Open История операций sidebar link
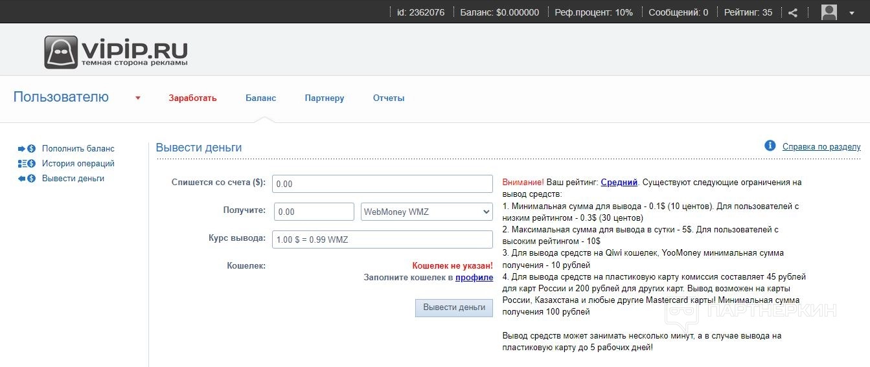 (x=78, y=164)
